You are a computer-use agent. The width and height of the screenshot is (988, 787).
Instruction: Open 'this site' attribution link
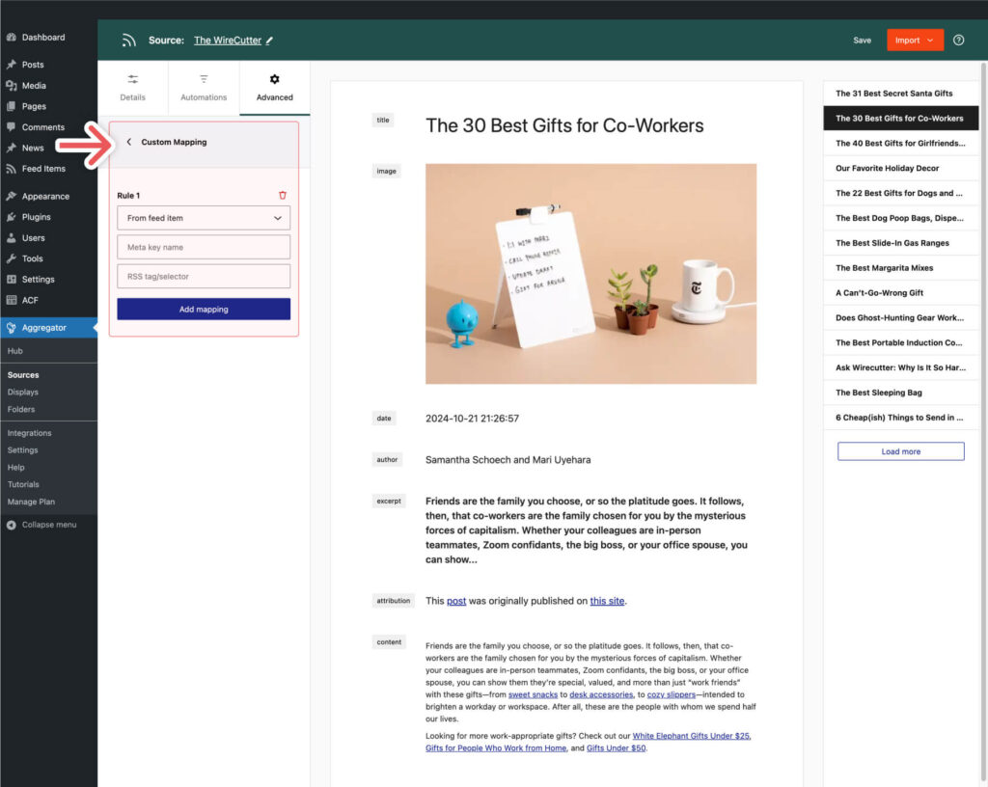tap(607, 601)
